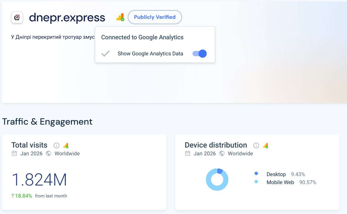Click the Desktop legend color dot

click(256, 174)
